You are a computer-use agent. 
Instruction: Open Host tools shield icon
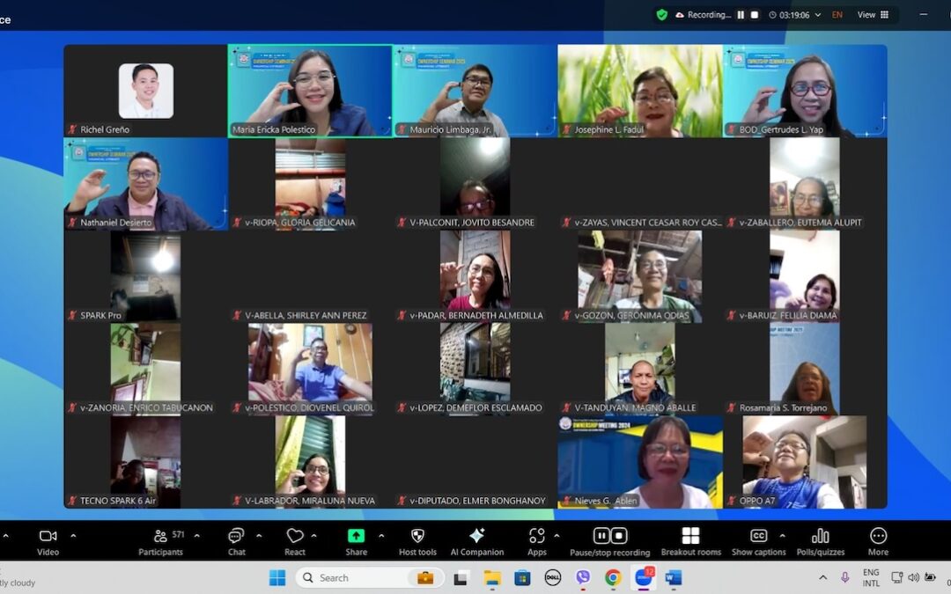(x=417, y=536)
